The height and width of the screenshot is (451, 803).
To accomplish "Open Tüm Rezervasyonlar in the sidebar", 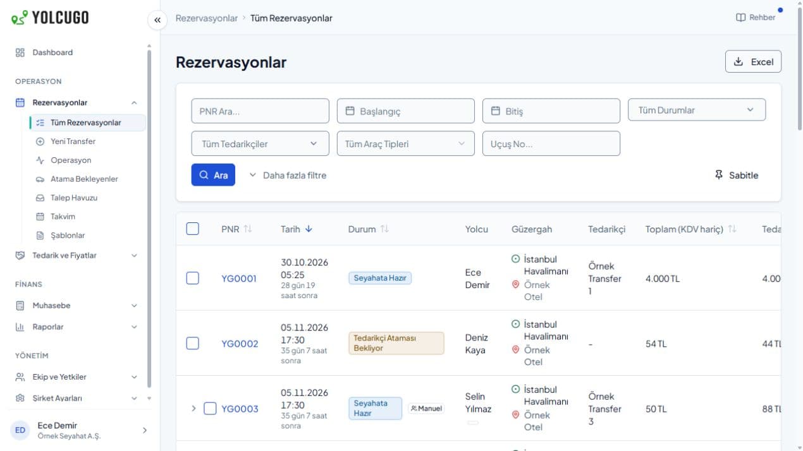I will tap(87, 123).
